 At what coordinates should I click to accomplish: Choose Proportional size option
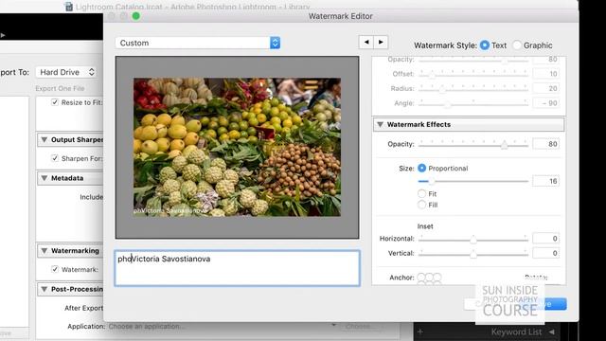pos(421,169)
